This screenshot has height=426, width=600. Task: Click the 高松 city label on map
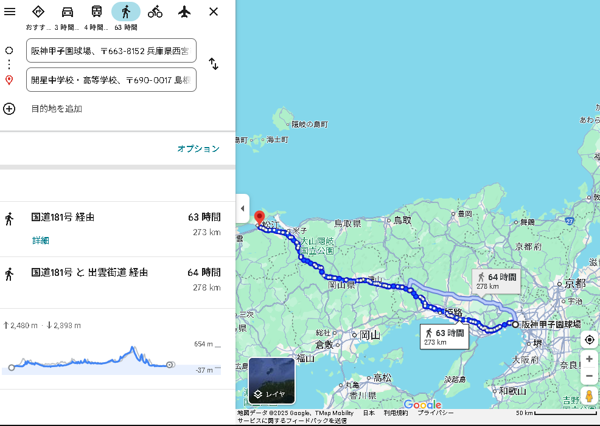click(x=382, y=378)
